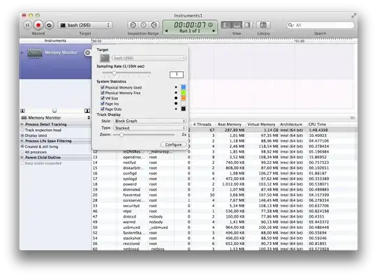Click the Search field in toolbar
377x277 pixels.
click(320, 25)
